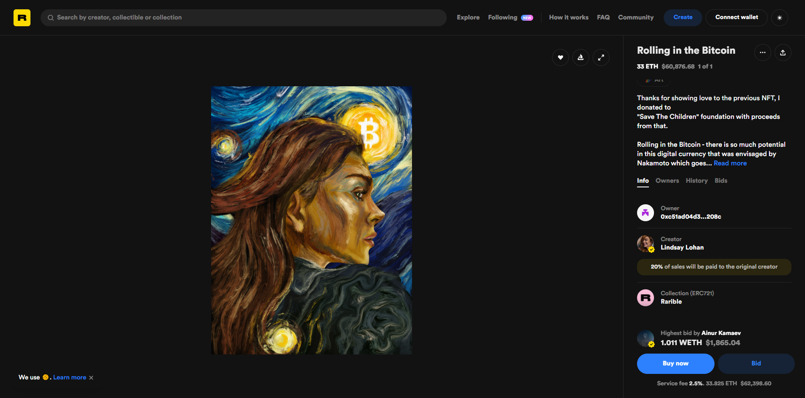
Task: Focus the search by creator field
Action: point(244,18)
